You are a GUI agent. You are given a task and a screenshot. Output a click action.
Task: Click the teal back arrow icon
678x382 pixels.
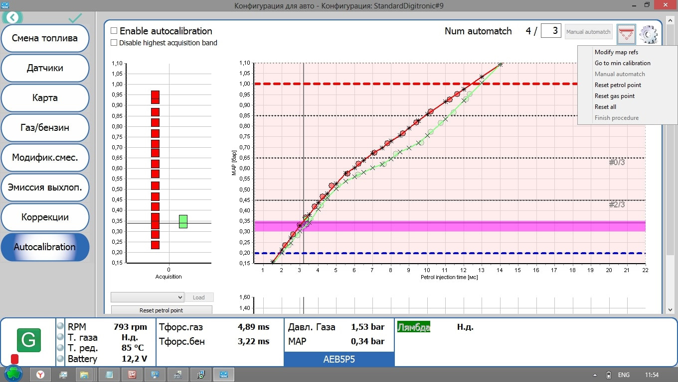[12, 18]
